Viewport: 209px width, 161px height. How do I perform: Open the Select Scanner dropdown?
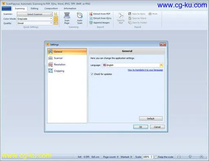coord(35,14)
